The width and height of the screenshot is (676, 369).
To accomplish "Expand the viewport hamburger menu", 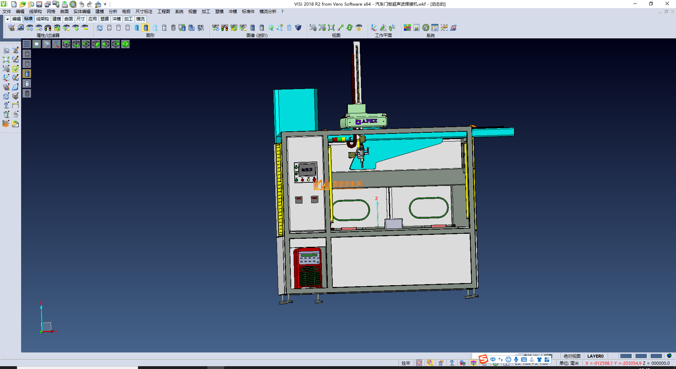I will click(27, 44).
